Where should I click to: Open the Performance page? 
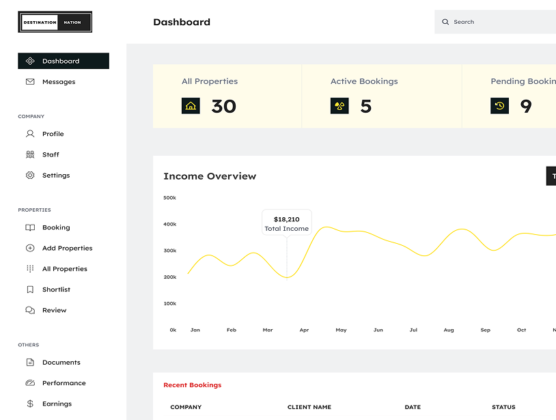[x=64, y=383]
